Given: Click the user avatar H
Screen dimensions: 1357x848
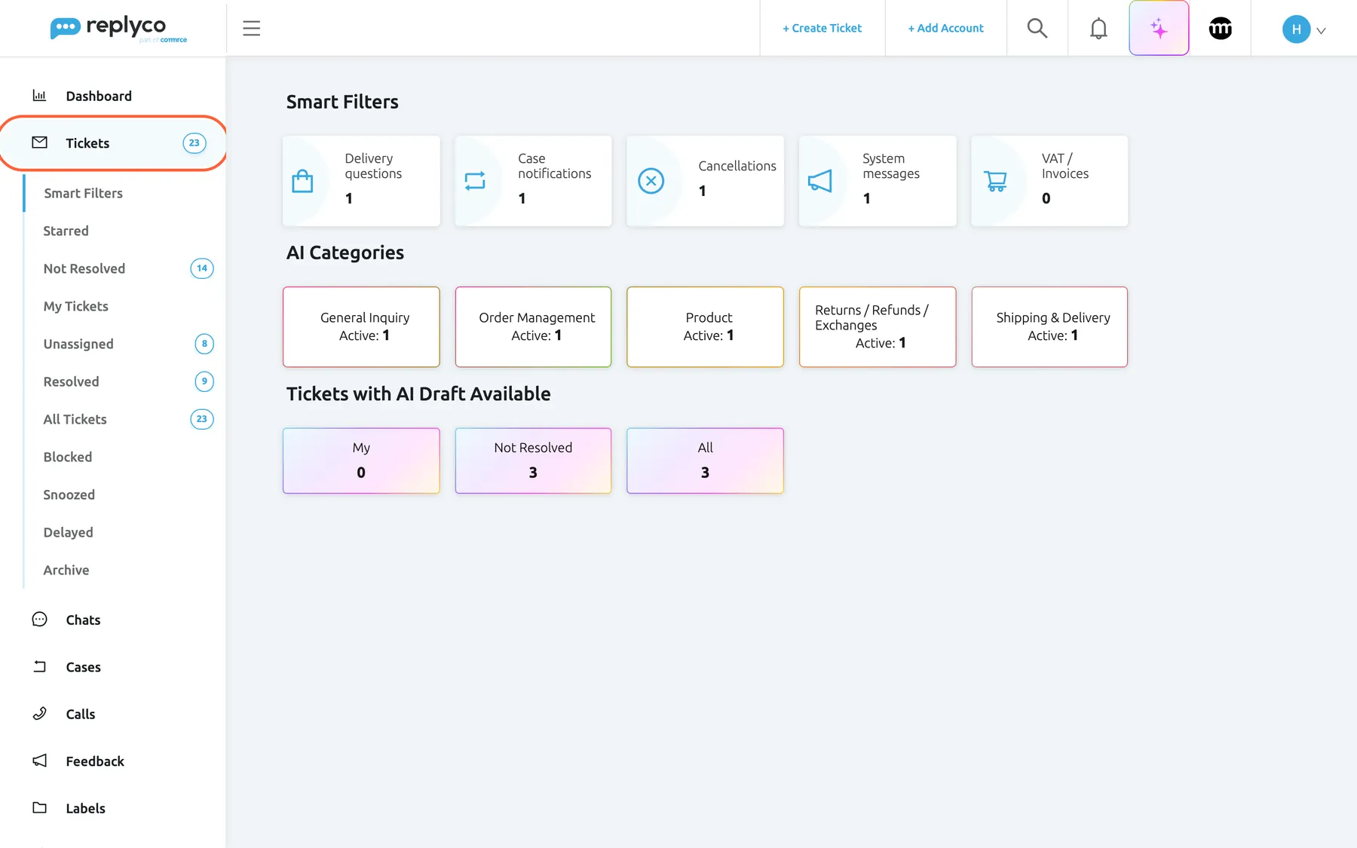Looking at the screenshot, I should (x=1296, y=29).
